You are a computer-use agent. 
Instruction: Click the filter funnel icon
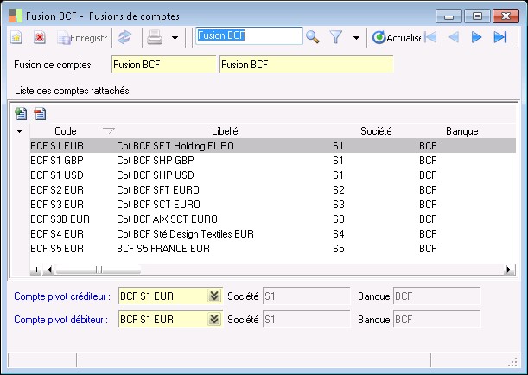[x=336, y=37]
